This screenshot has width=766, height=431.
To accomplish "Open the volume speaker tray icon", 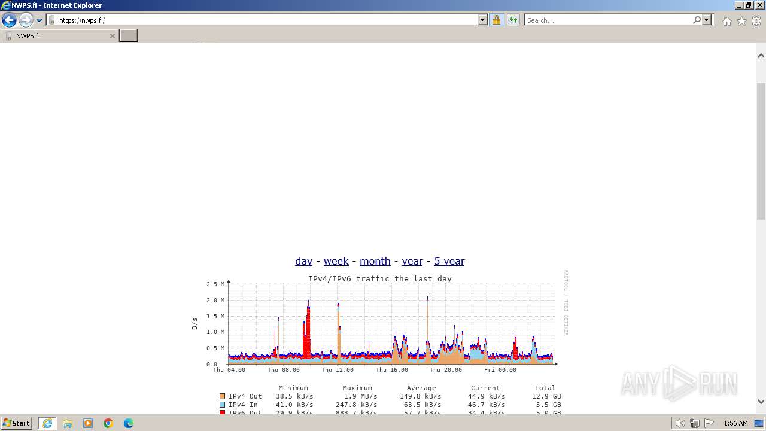I will (680, 423).
